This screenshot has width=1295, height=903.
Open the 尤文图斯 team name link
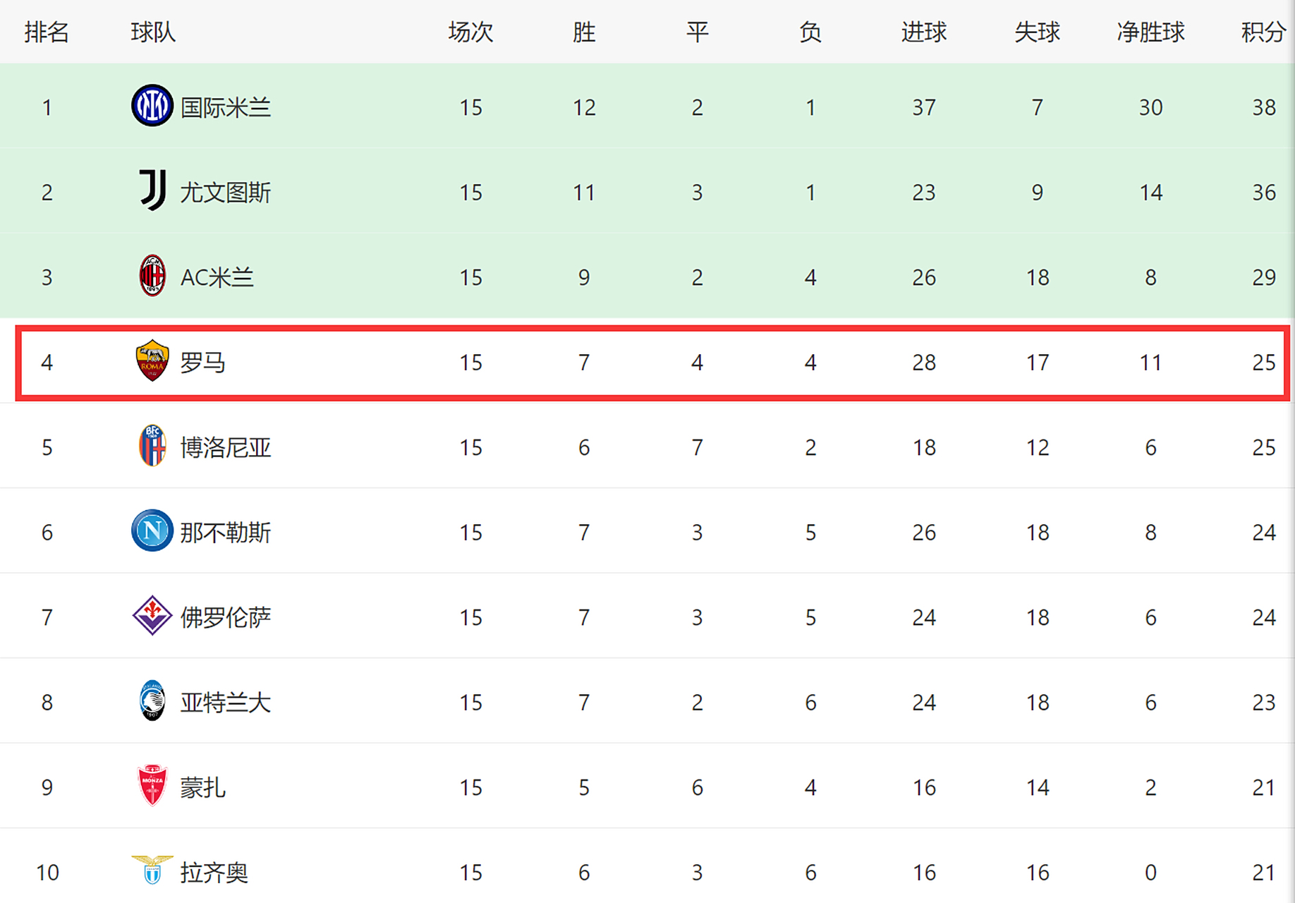tap(226, 192)
